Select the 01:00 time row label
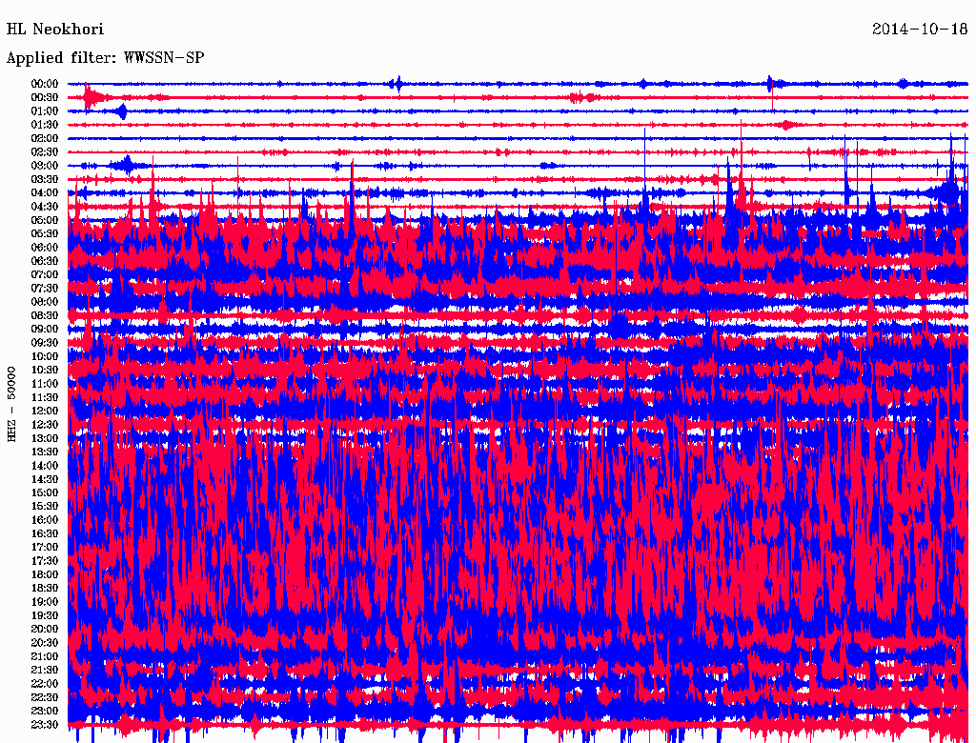This screenshot has width=976, height=743. pyautogui.click(x=45, y=111)
